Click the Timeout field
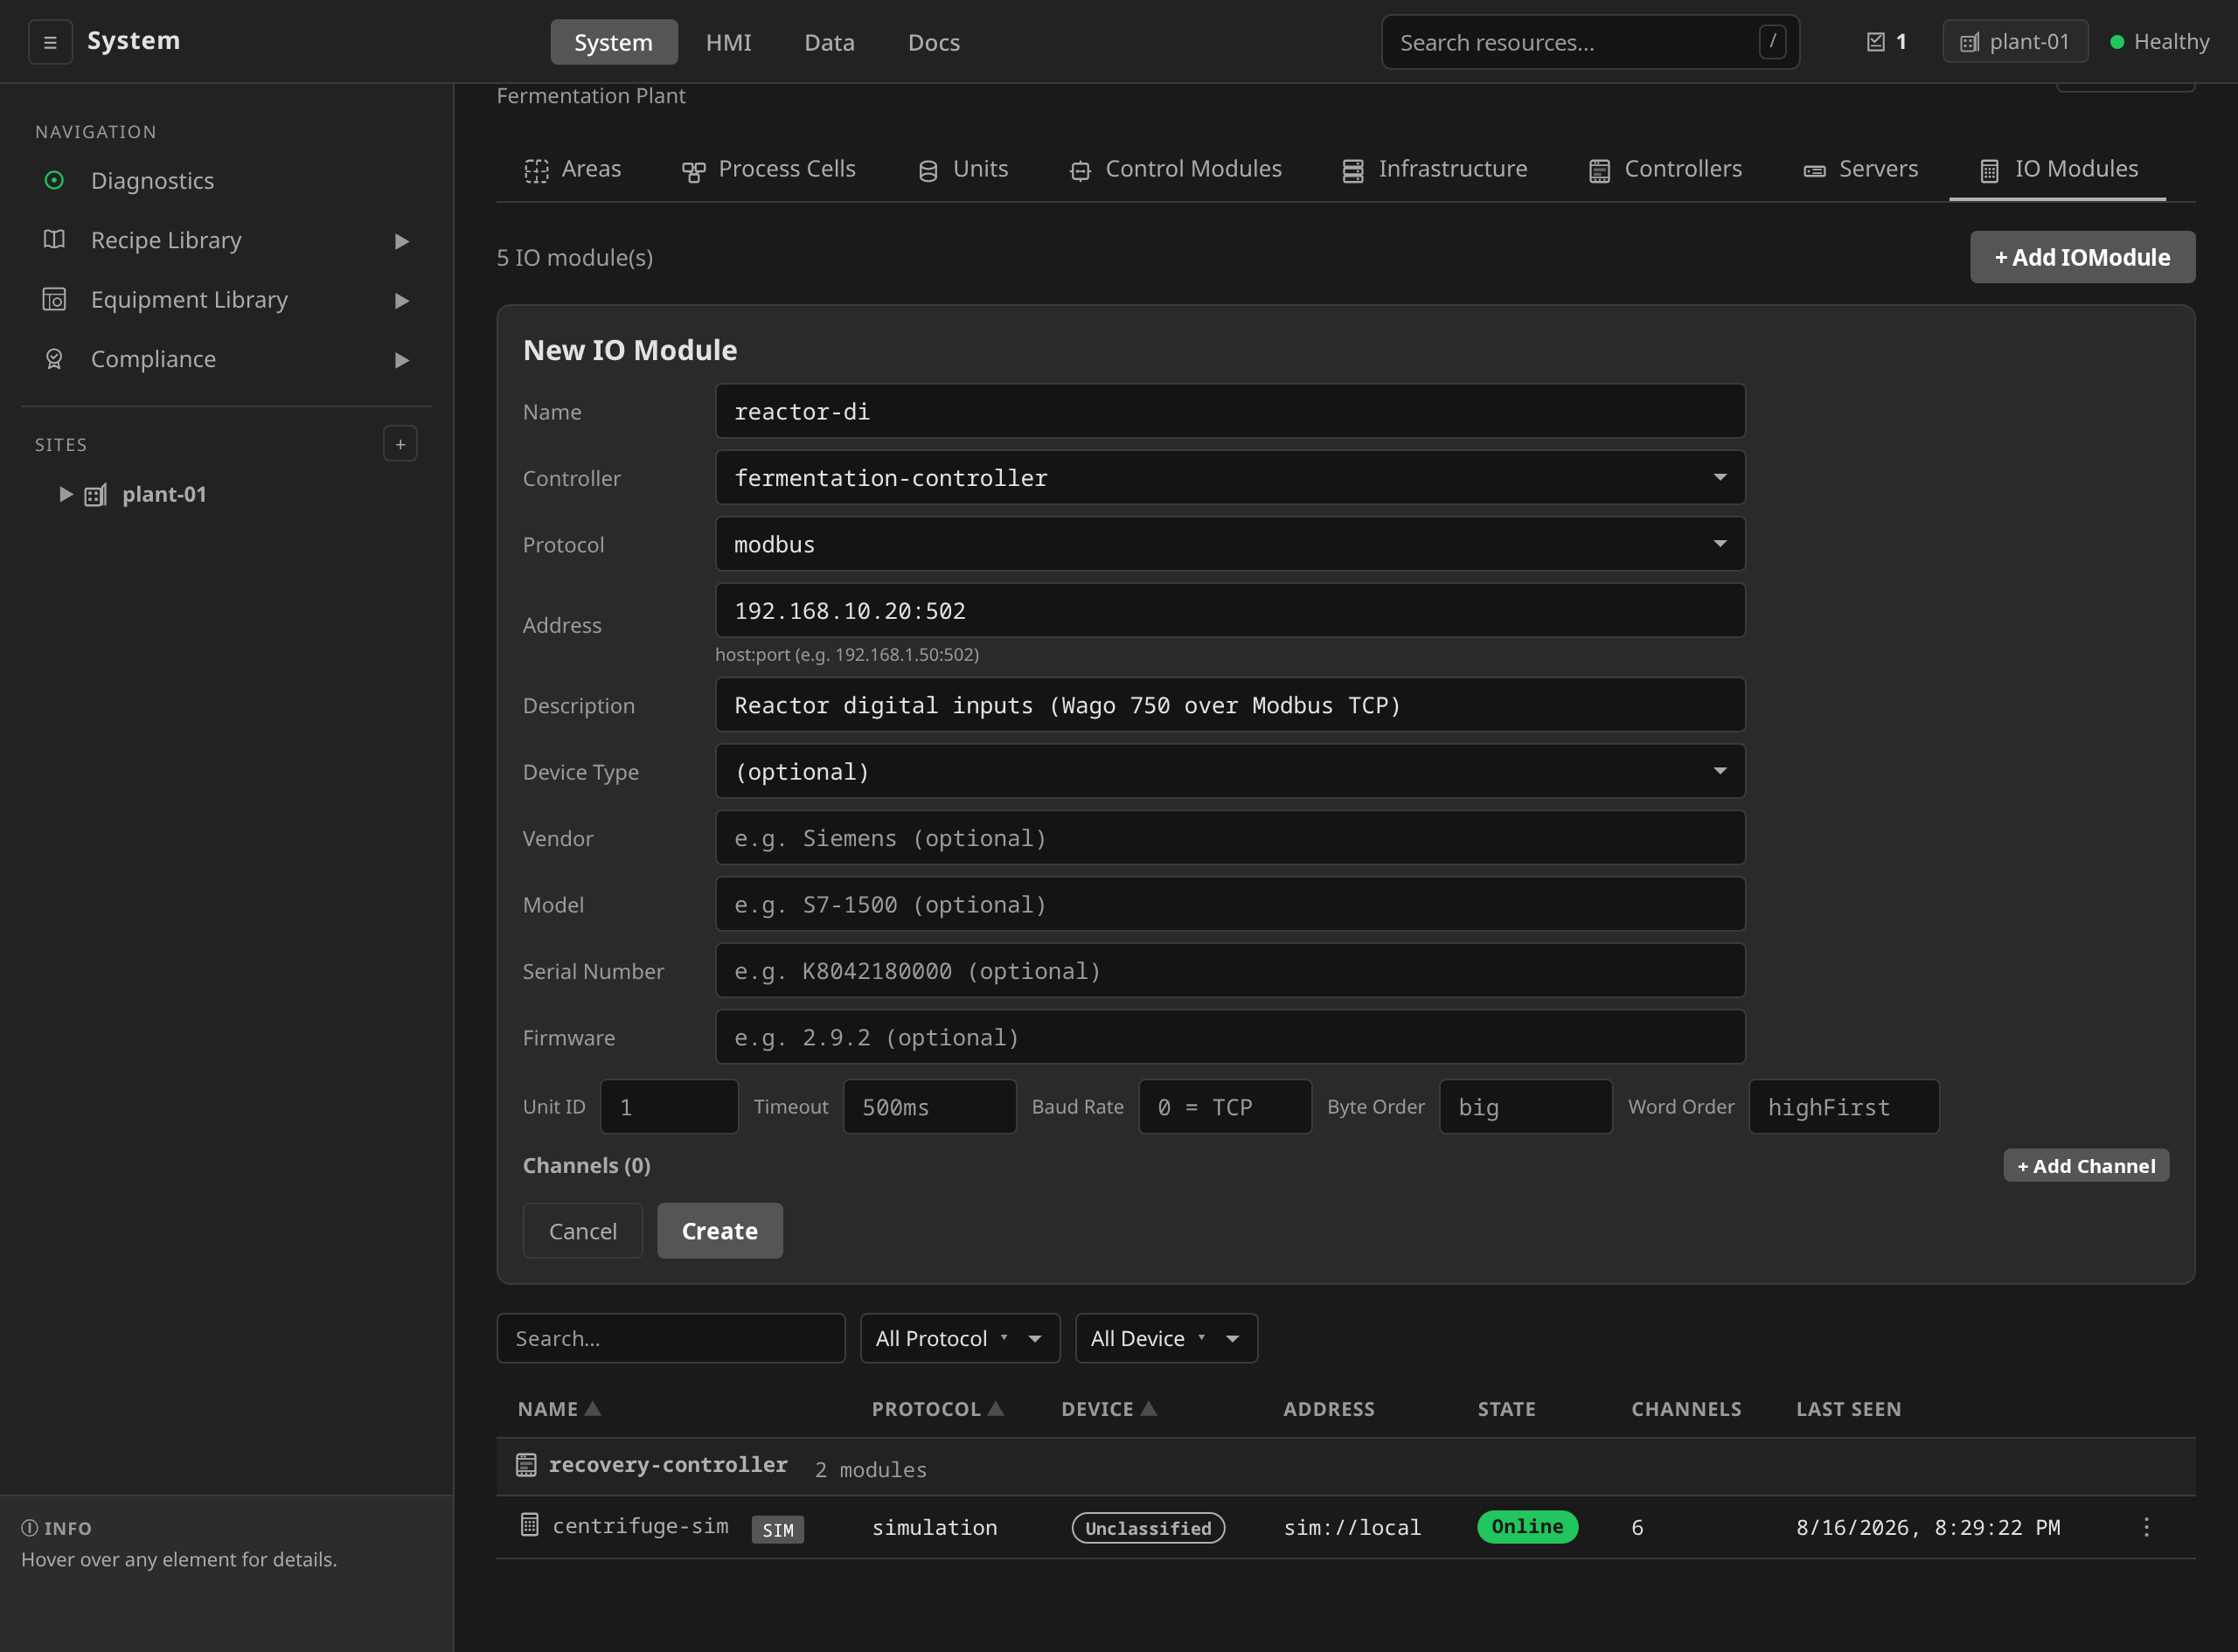Screen dimensions: 2238x1652 (x=929, y=1107)
